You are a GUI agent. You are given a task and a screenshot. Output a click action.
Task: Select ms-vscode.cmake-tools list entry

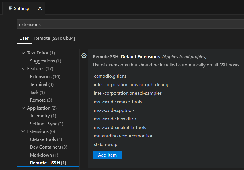point(118,102)
